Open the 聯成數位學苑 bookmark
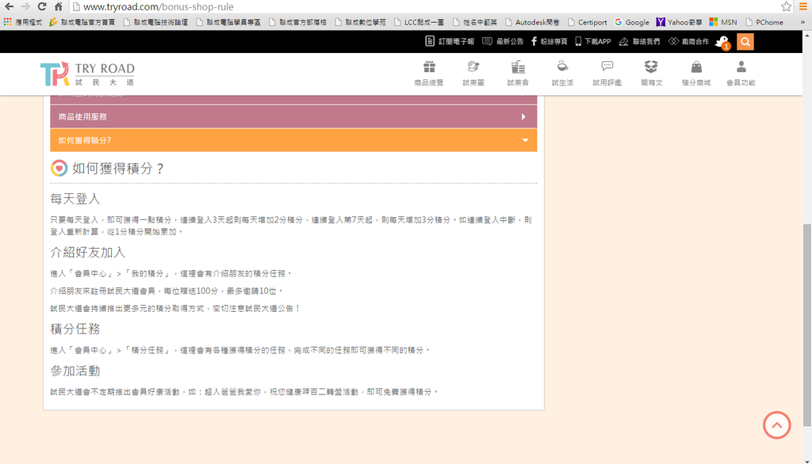 click(x=361, y=22)
